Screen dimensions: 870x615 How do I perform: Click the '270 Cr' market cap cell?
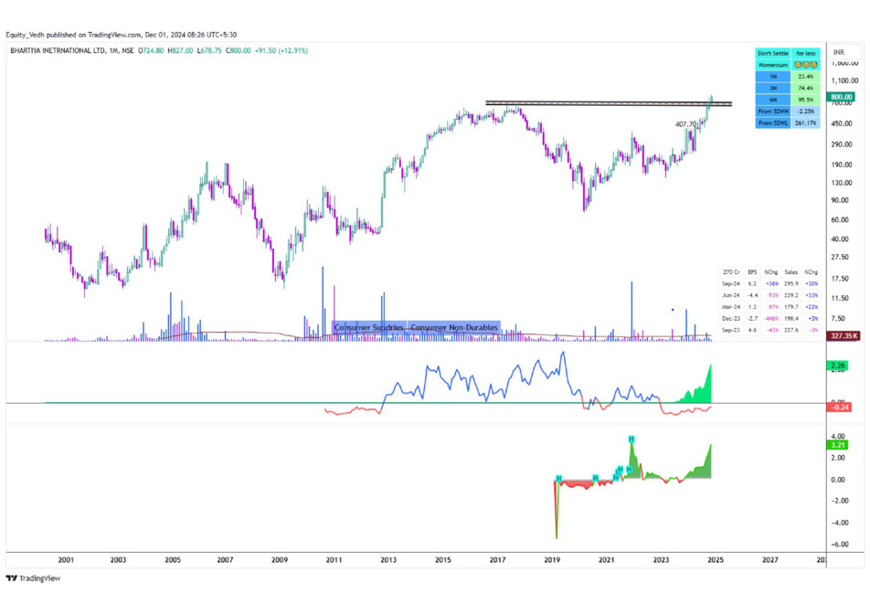731,272
